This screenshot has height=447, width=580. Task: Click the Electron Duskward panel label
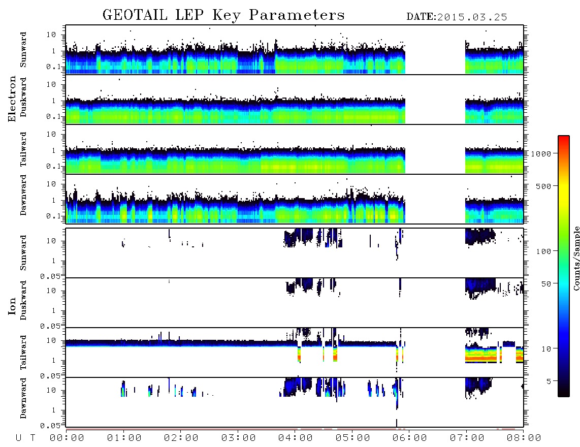click(23, 98)
